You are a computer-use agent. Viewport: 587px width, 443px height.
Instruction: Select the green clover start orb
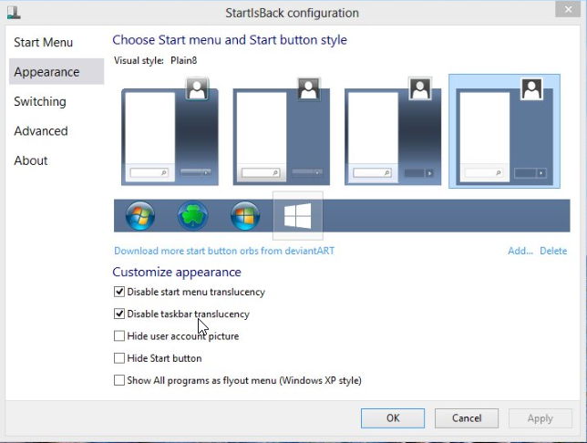click(192, 216)
